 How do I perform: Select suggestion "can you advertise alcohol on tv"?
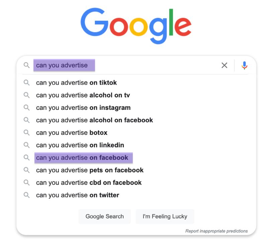[x=83, y=95]
